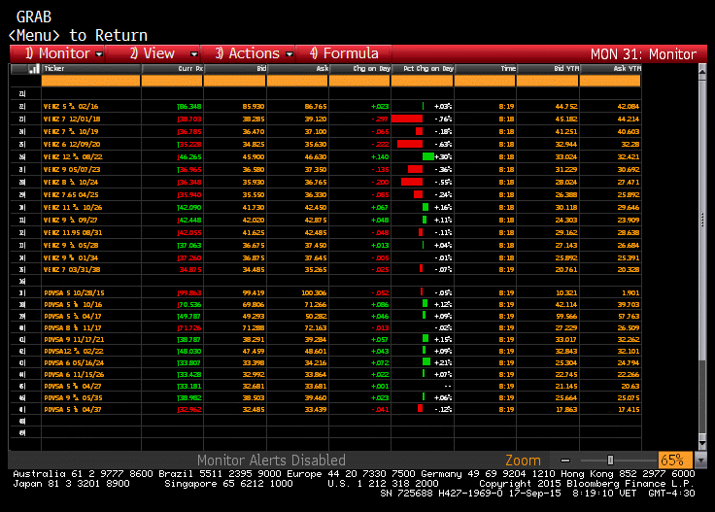Click the Ask YTM column header
The width and height of the screenshot is (715, 512).
[x=610, y=69]
